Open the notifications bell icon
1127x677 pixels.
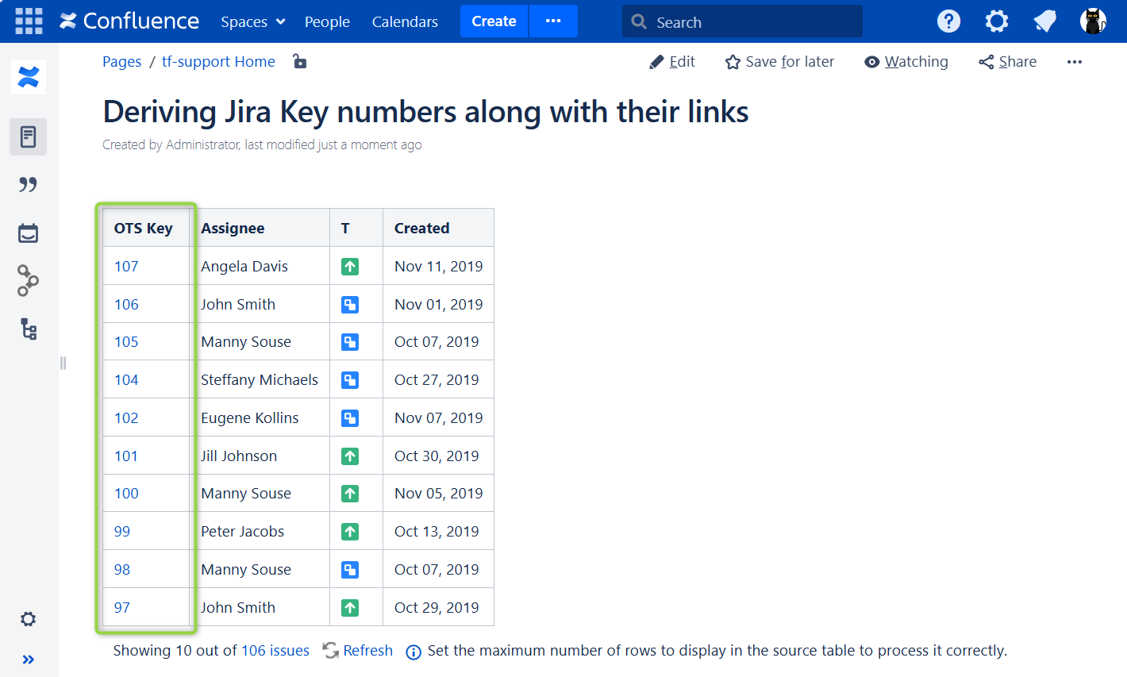1045,21
